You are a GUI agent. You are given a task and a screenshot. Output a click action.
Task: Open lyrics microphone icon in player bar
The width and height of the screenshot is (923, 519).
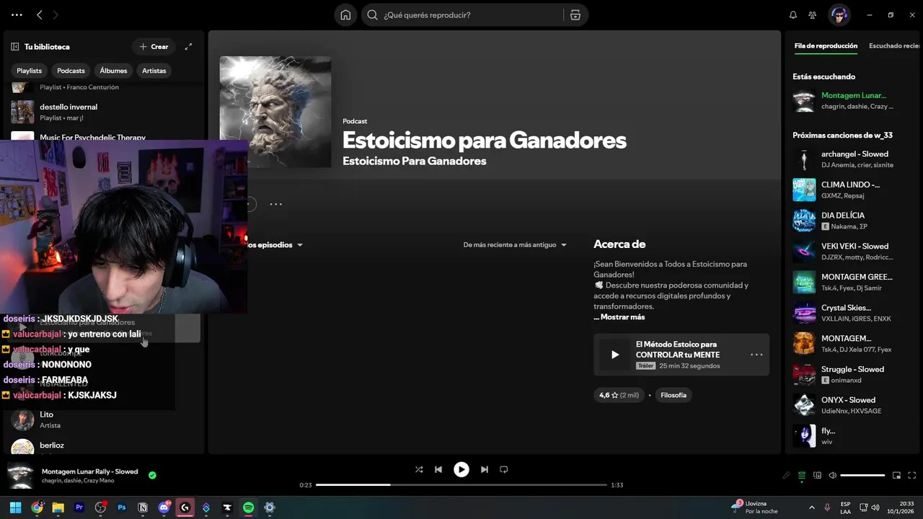point(787,476)
